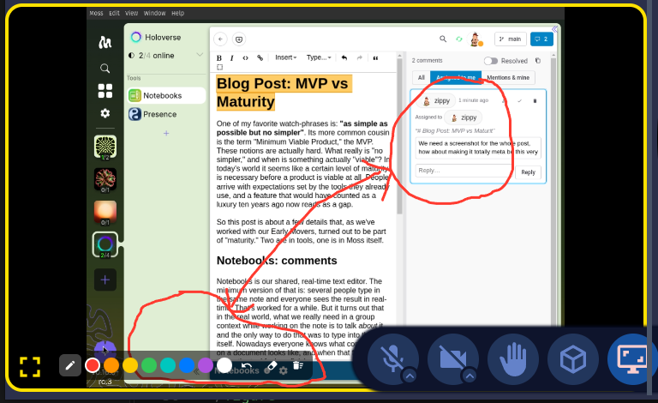This screenshot has height=403, width=658.
Task: Toggle the Resolved comments switch
Action: click(x=491, y=61)
